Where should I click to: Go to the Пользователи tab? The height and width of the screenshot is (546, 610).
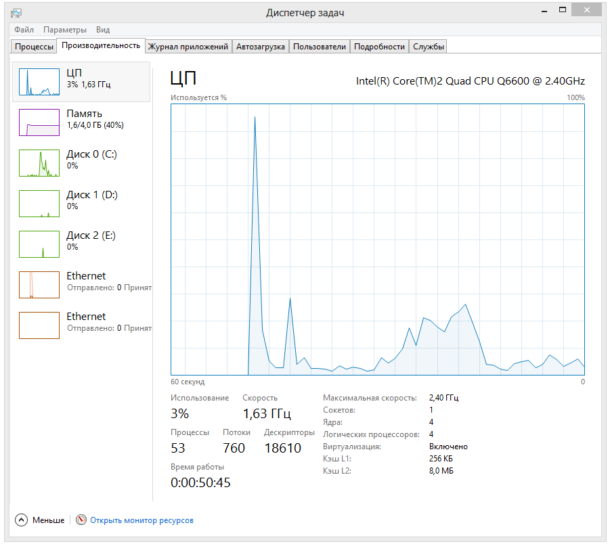[x=320, y=47]
